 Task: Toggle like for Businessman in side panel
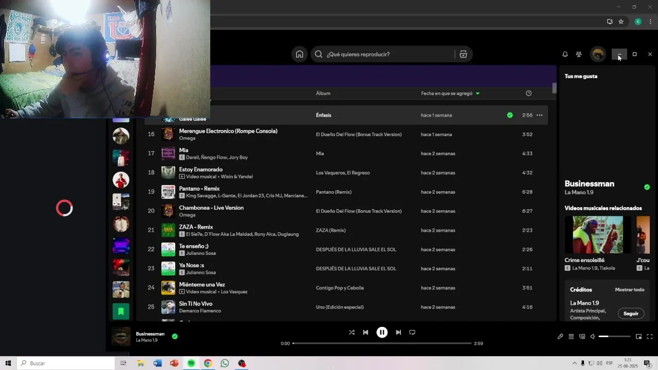coord(647,187)
